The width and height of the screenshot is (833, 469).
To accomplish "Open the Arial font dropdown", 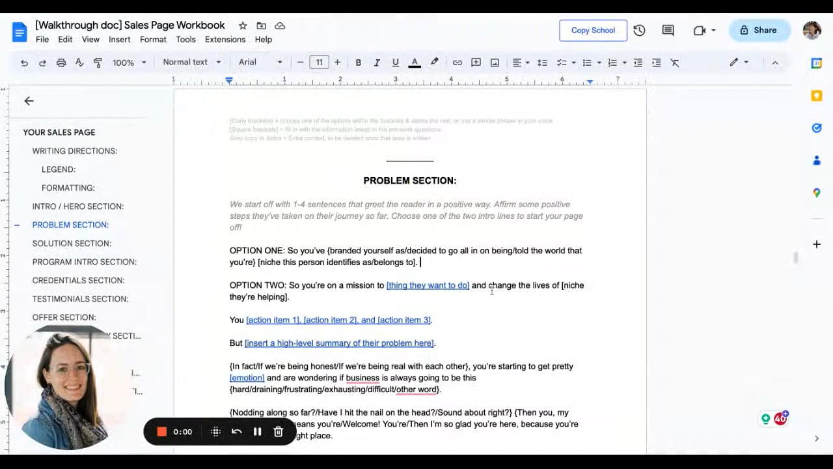I will point(260,63).
